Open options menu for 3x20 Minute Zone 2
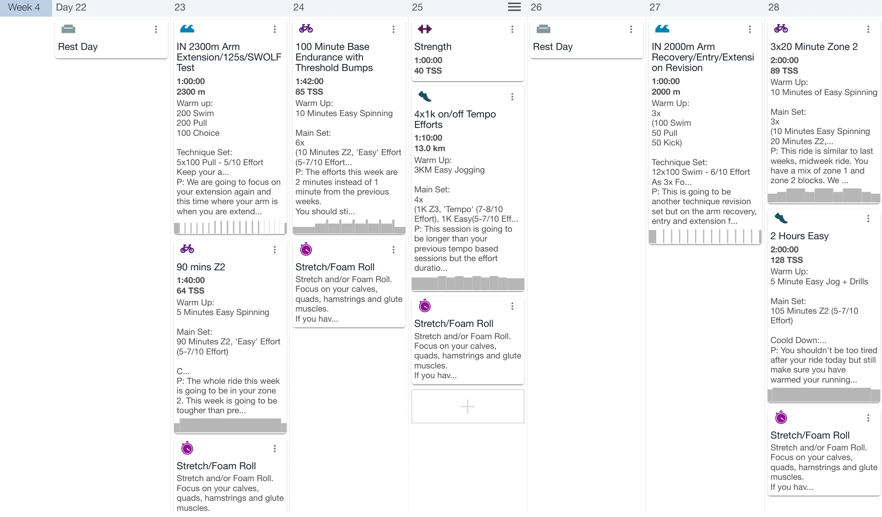The height and width of the screenshot is (517, 882). click(868, 29)
